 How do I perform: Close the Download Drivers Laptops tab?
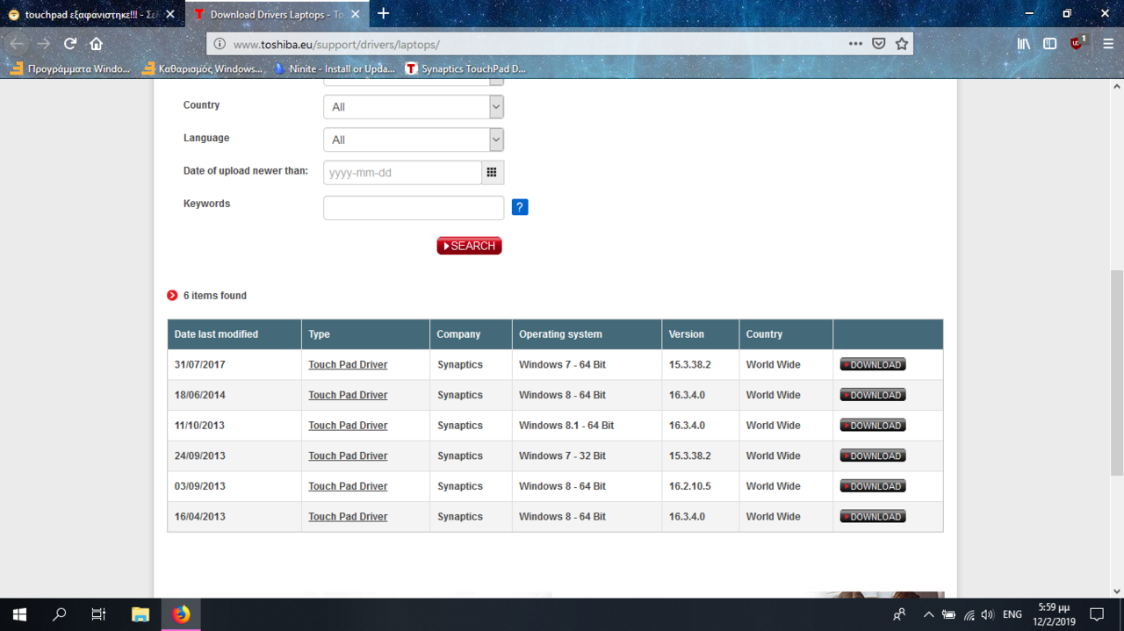[x=356, y=14]
